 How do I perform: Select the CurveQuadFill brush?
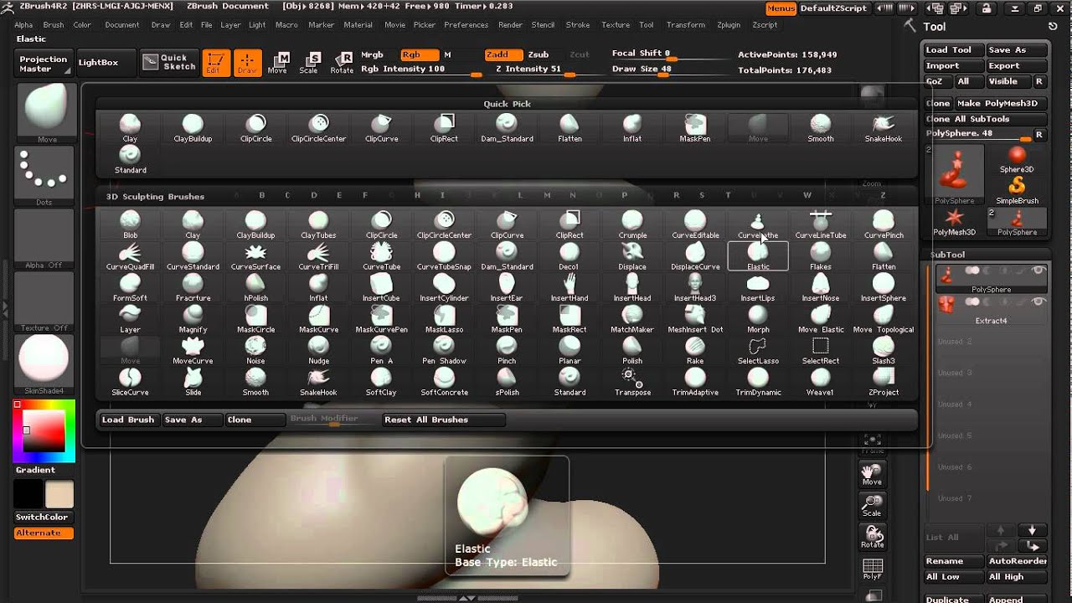pyautogui.click(x=130, y=255)
